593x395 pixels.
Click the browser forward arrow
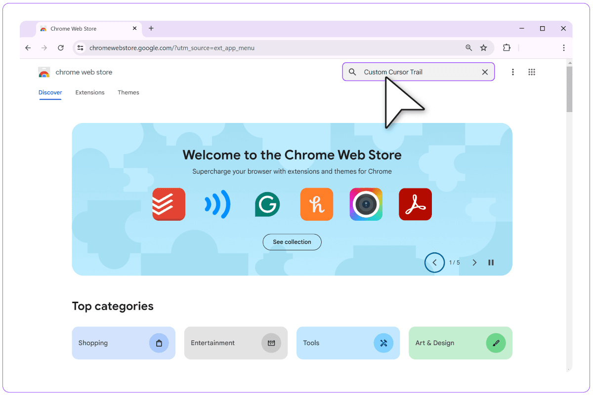pyautogui.click(x=44, y=48)
